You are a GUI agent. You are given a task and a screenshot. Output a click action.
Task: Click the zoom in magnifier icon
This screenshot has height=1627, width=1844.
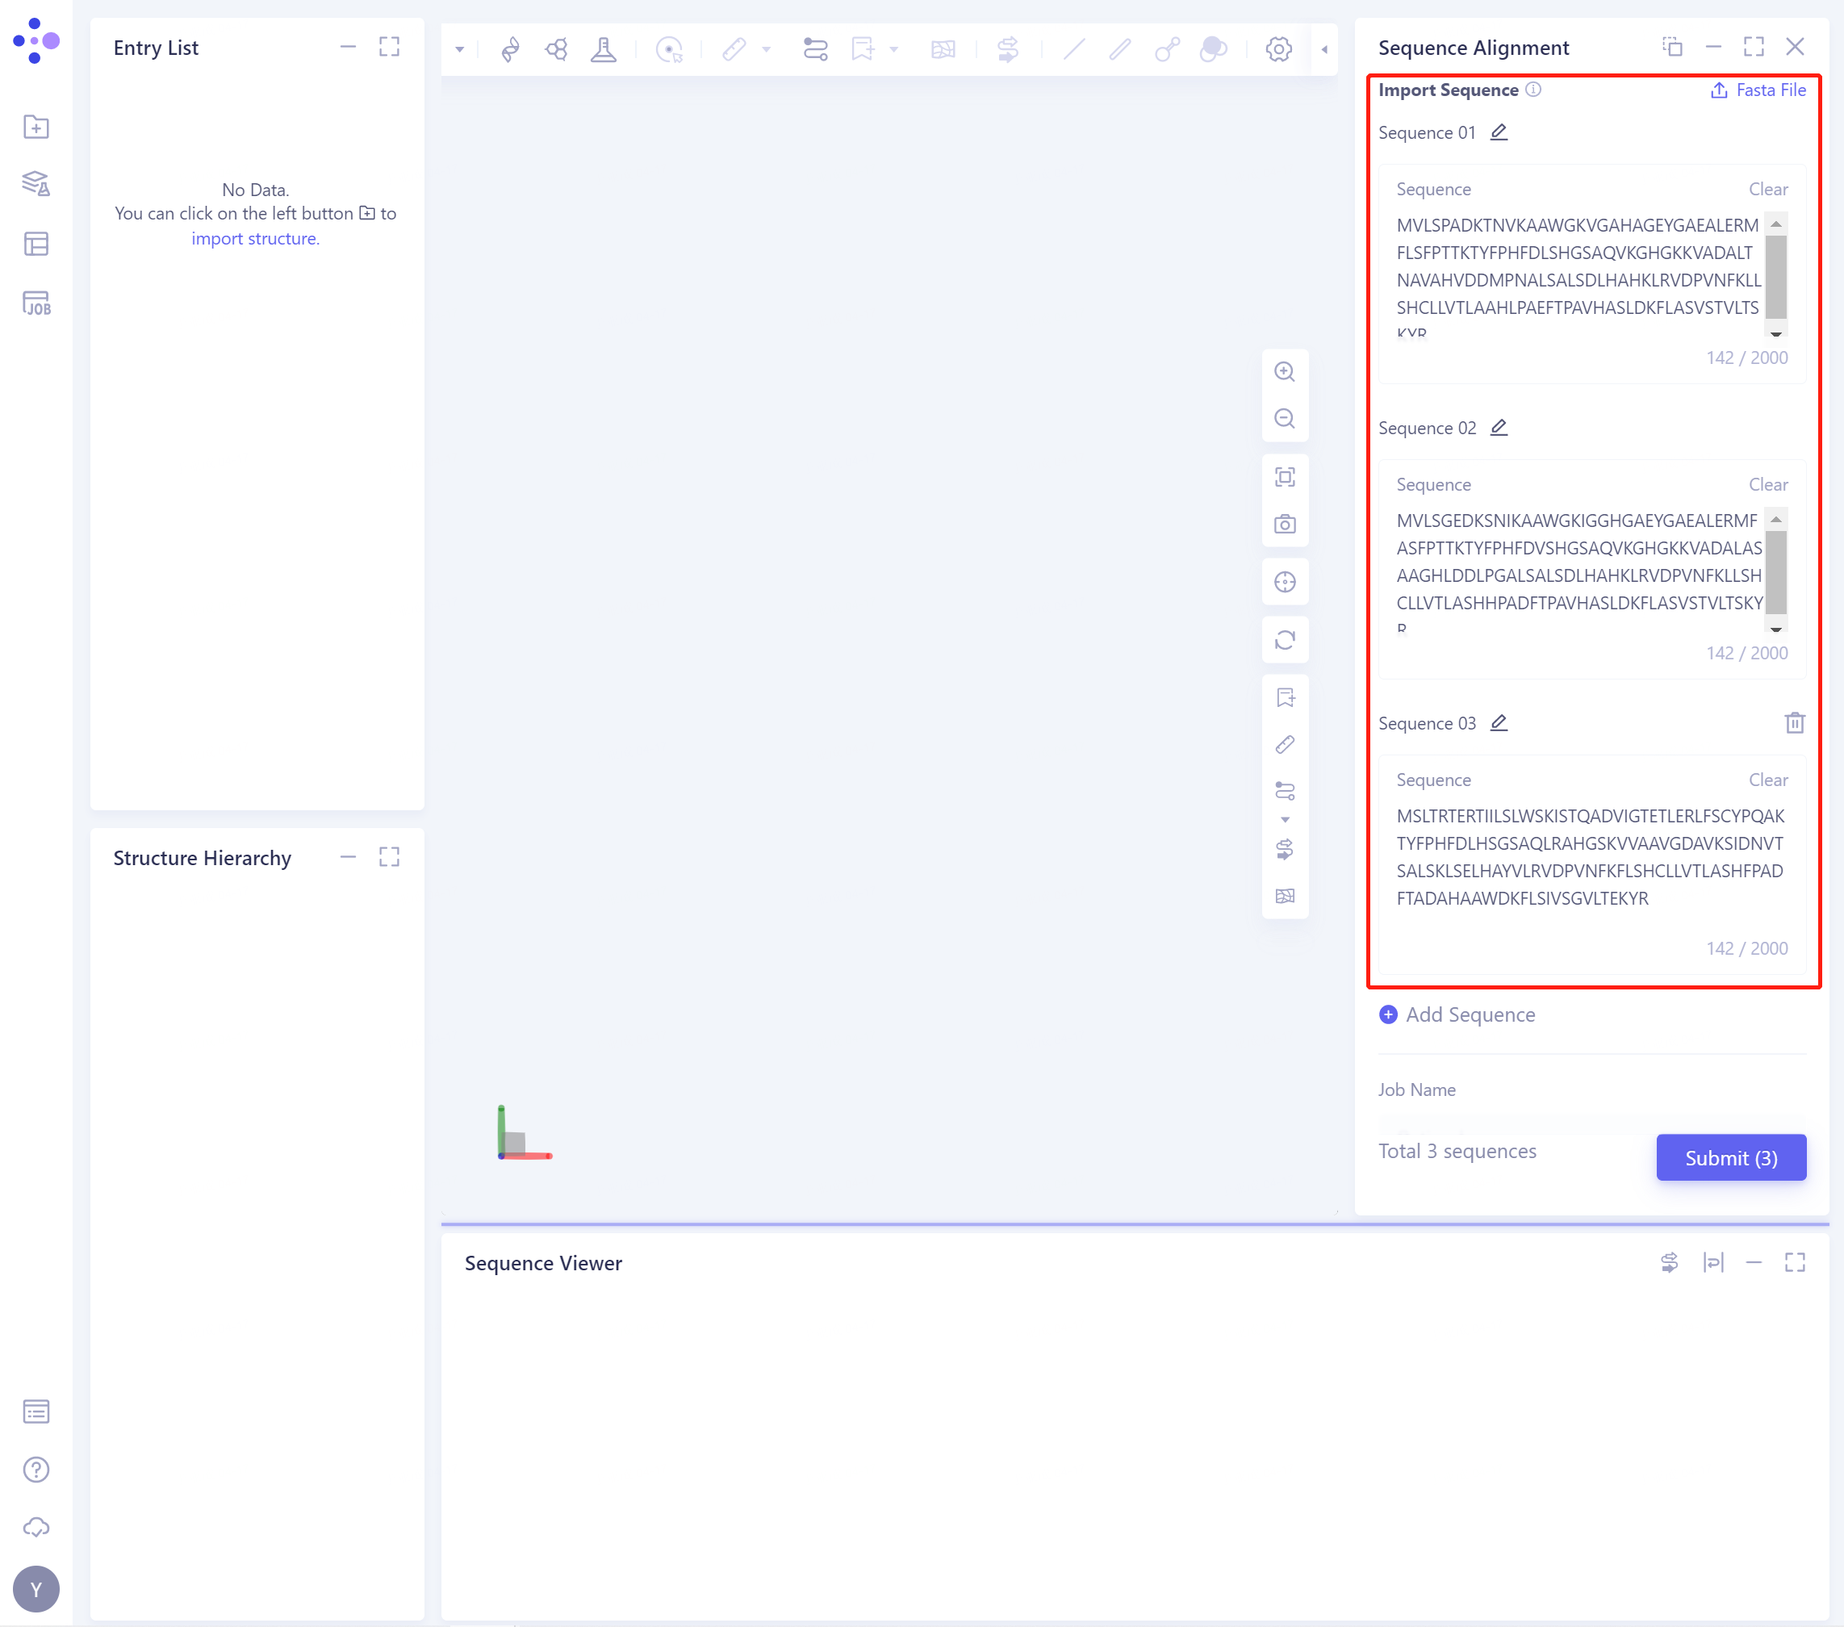1285,372
